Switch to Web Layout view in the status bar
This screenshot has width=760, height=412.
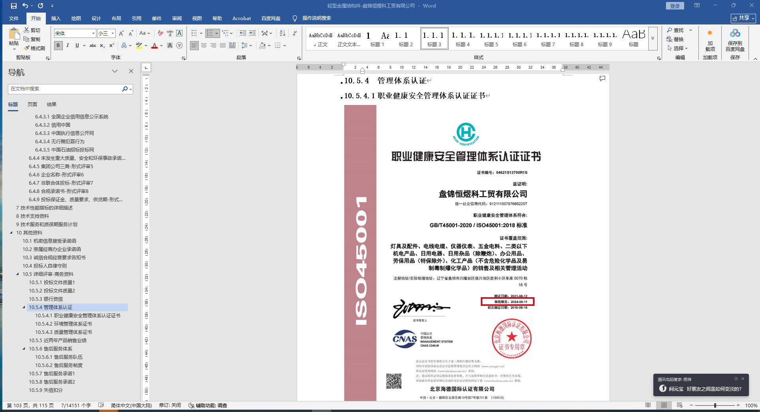(680, 405)
